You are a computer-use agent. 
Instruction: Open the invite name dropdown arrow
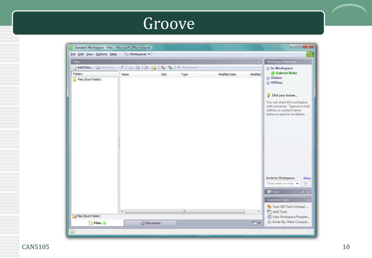[x=297, y=184]
